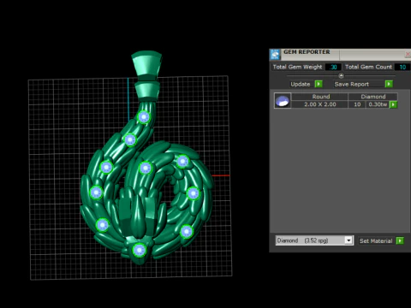Click the gem quantity cell showing 10
This screenshot has width=411, height=308.
coord(357,104)
